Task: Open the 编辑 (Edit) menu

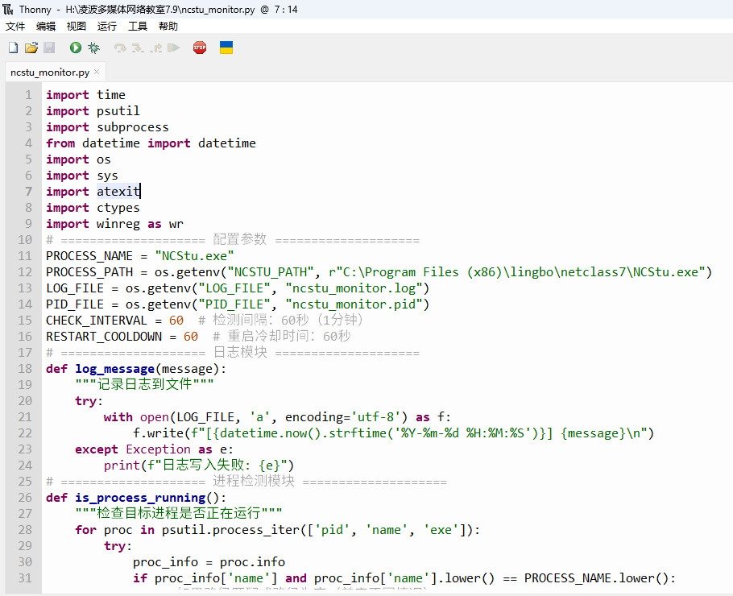Action: tap(46, 27)
